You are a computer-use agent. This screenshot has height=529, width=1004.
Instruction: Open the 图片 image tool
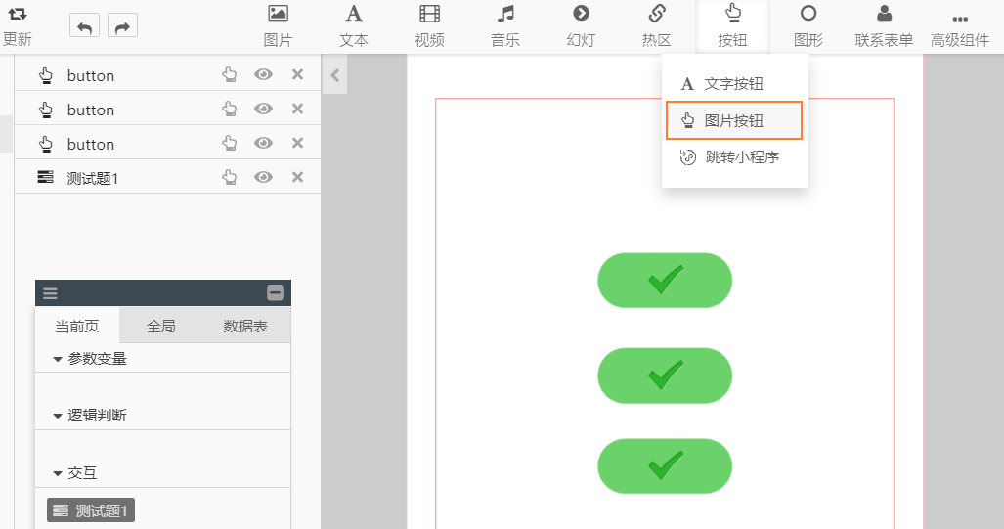(278, 26)
